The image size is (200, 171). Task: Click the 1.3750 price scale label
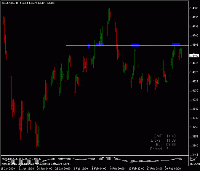194,127
